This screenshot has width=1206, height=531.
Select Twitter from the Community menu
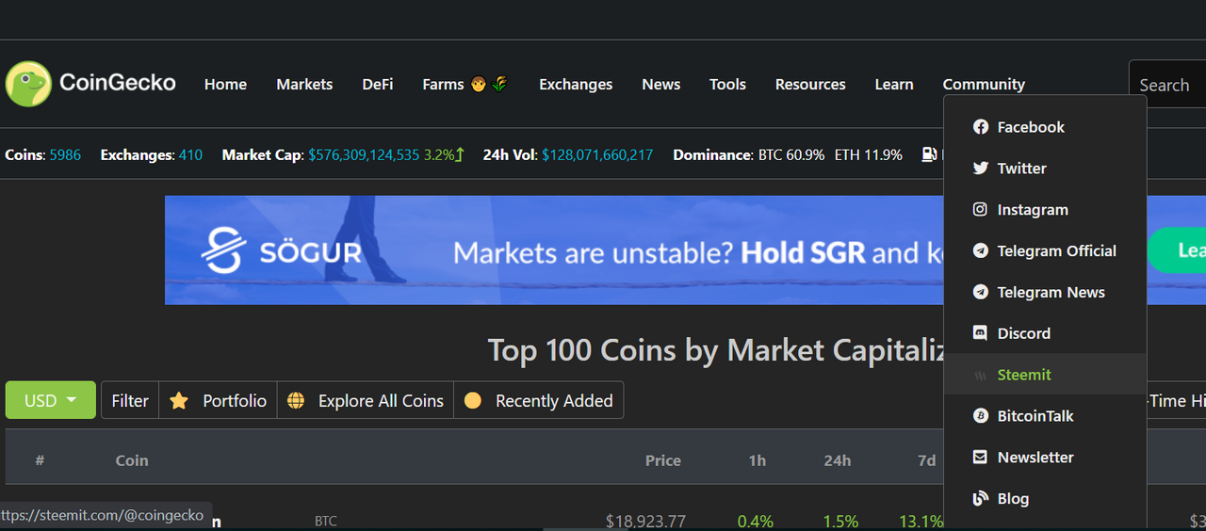pyautogui.click(x=1045, y=169)
